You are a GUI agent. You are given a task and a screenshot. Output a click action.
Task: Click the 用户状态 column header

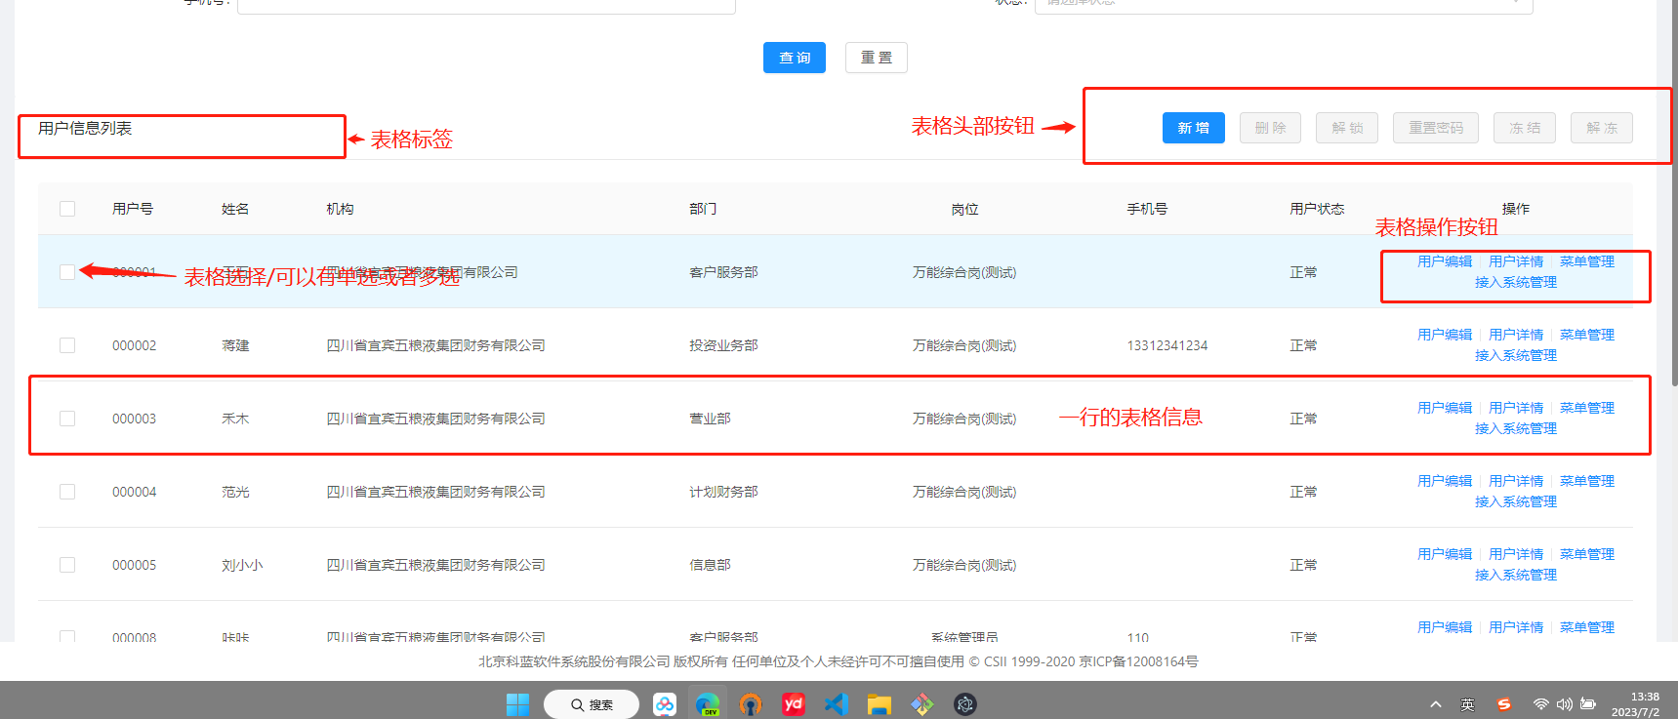[x=1317, y=209]
